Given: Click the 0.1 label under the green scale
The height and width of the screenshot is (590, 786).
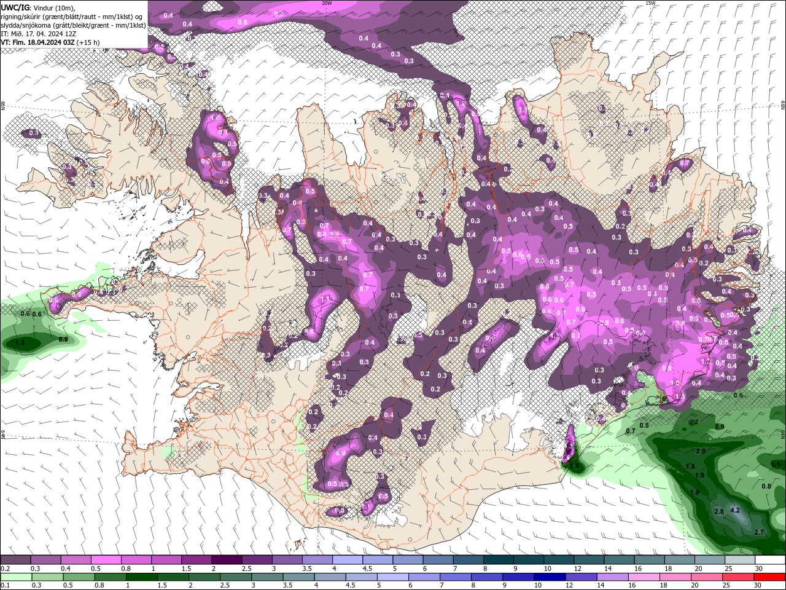Looking at the screenshot, I should click(x=5, y=585).
